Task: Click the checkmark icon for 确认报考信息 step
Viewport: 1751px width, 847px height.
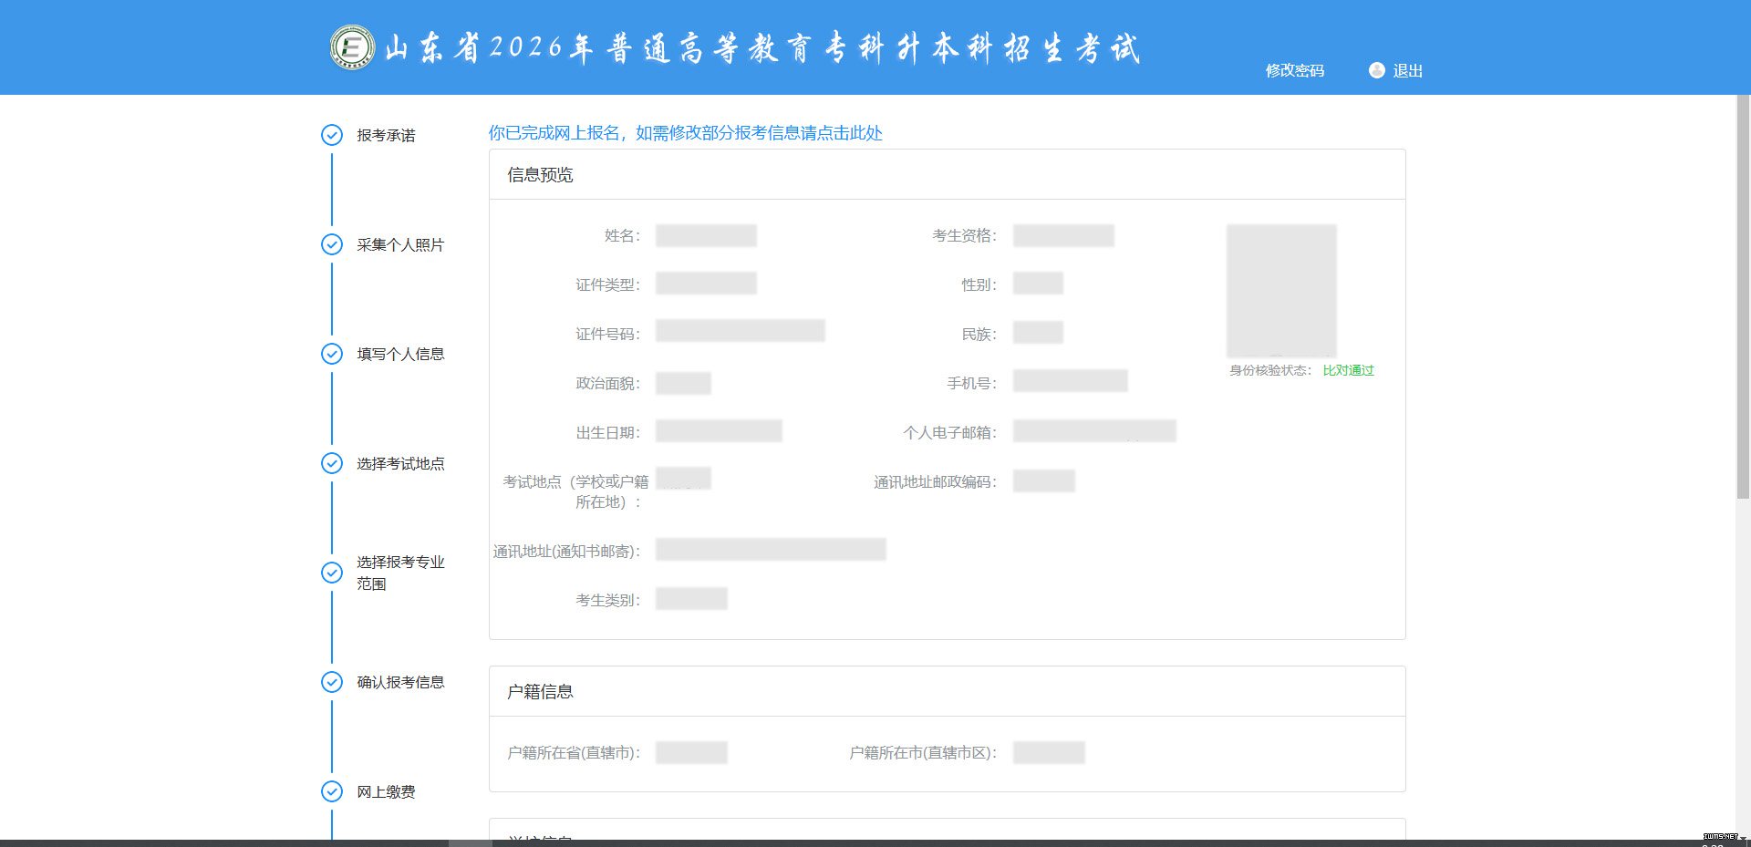Action: pos(332,682)
